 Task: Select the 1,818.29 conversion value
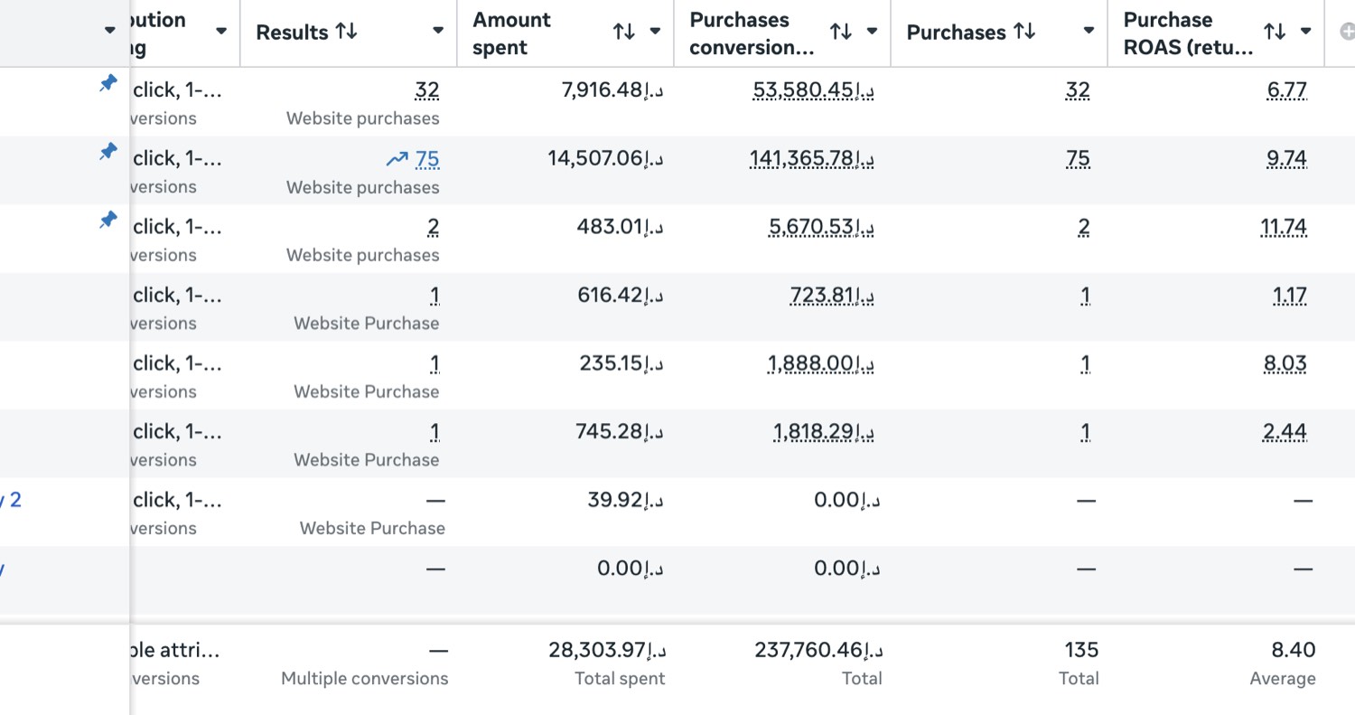point(823,432)
